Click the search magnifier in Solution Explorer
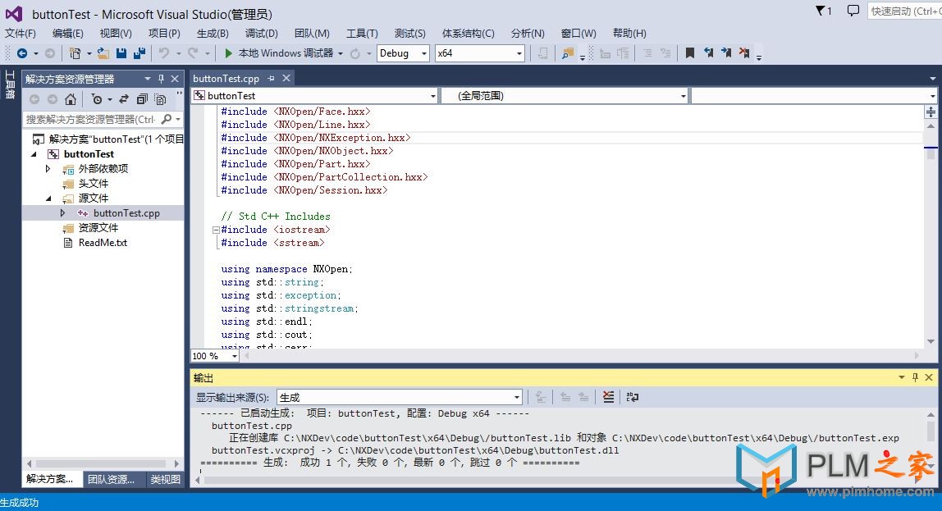942x511 pixels. tap(167, 120)
